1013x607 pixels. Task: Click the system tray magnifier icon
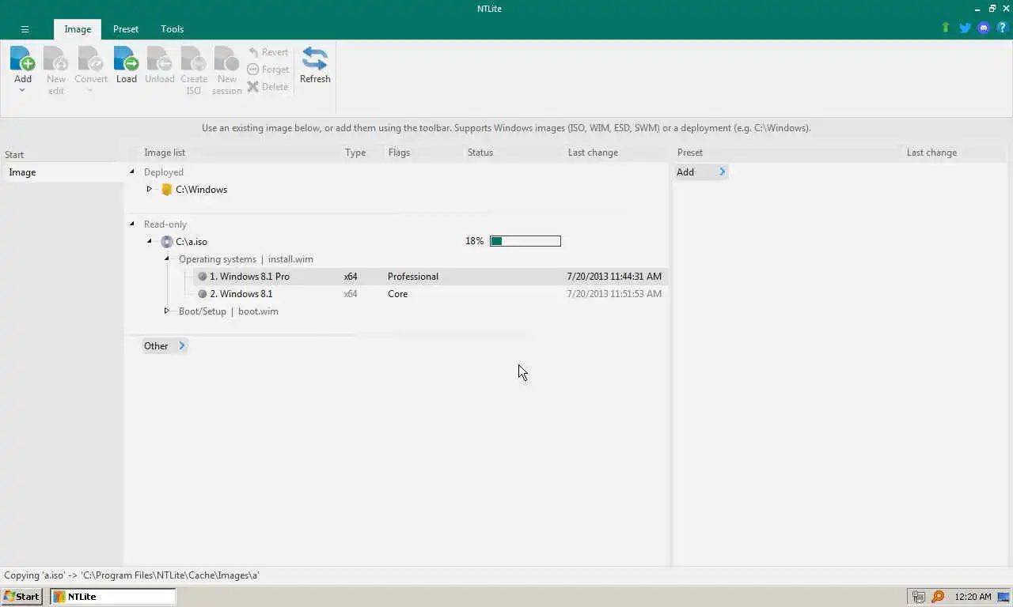[x=938, y=597]
